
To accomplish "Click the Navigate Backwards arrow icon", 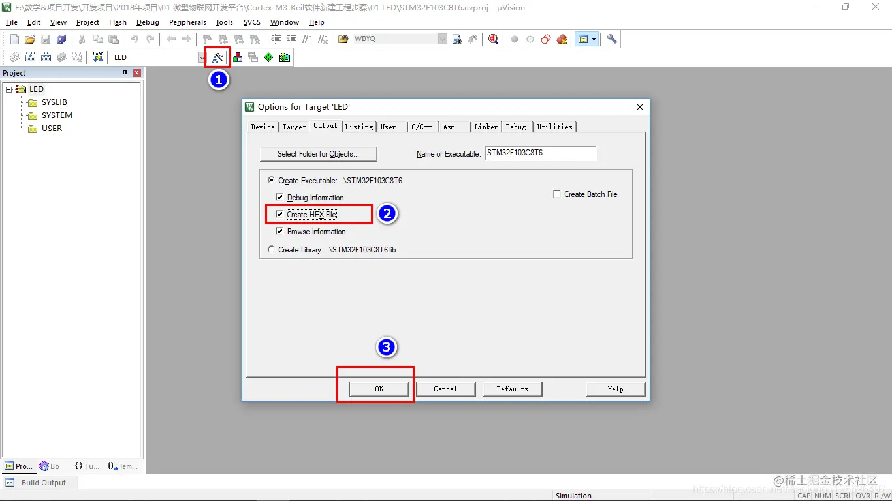I will click(x=171, y=39).
